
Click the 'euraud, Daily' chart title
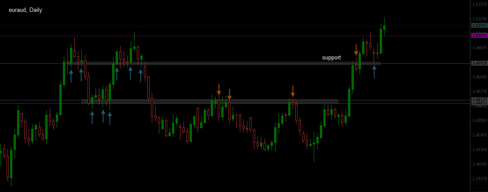pyautogui.click(x=26, y=10)
